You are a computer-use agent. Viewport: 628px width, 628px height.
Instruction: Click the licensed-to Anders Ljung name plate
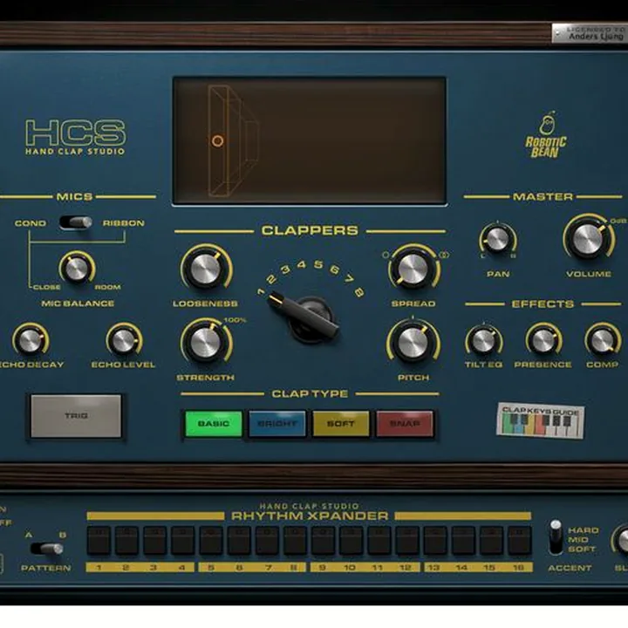[590, 33]
